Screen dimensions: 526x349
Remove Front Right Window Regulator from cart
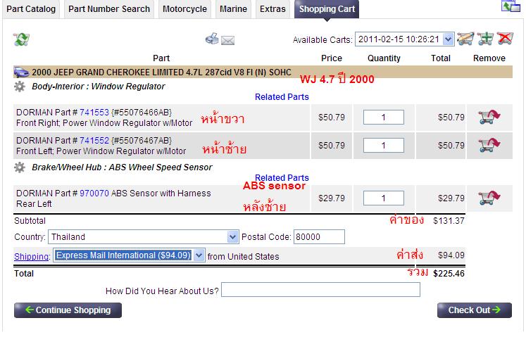pyautogui.click(x=489, y=117)
